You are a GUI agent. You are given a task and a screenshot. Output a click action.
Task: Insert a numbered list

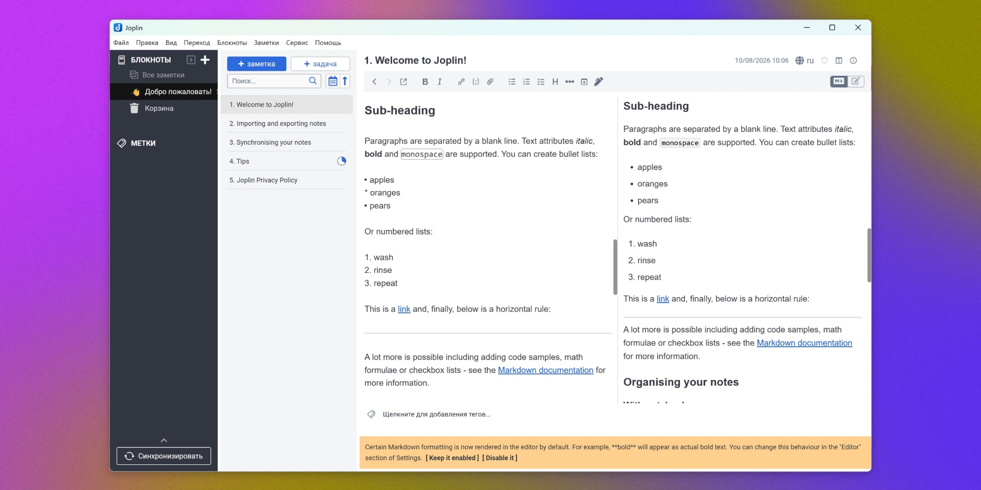pos(527,82)
